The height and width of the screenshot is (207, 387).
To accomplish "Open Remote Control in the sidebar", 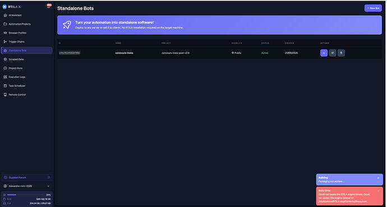I will (27, 95).
